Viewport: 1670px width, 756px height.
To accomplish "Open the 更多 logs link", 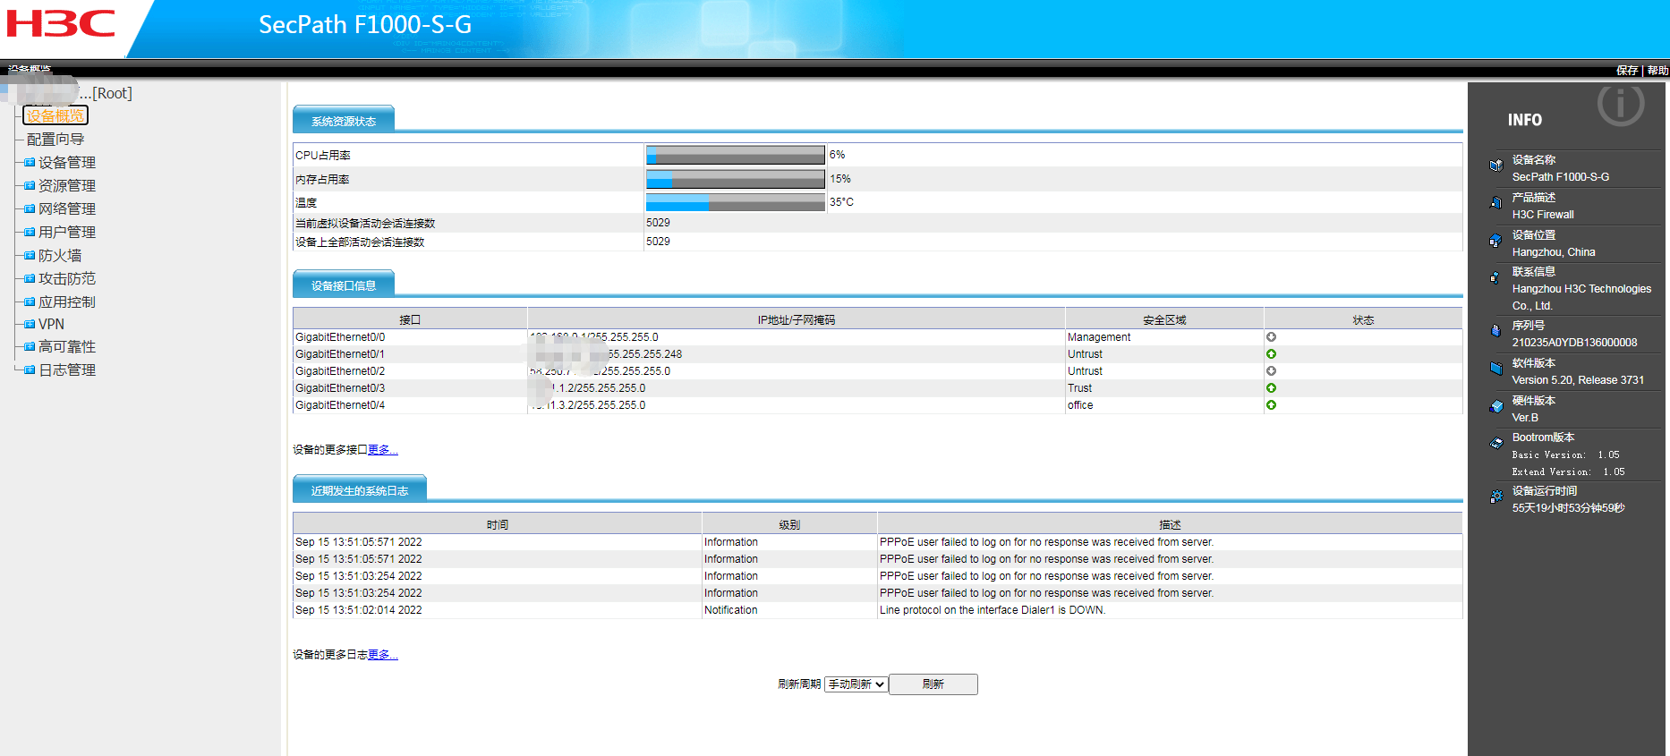I will coord(383,655).
